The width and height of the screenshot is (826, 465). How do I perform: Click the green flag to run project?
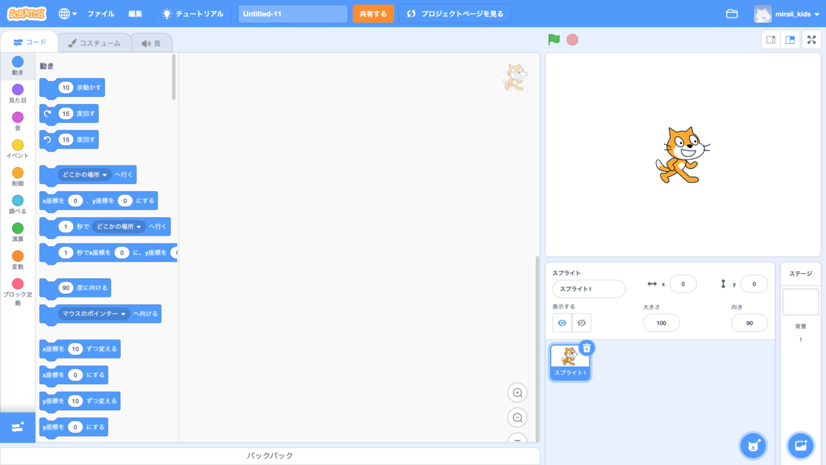click(x=553, y=39)
